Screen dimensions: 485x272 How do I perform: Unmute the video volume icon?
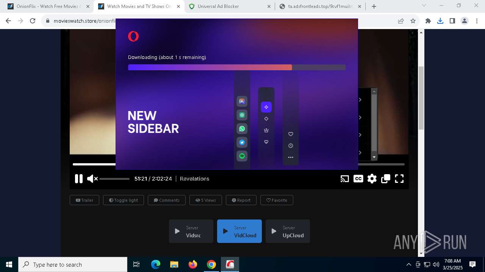click(x=92, y=179)
